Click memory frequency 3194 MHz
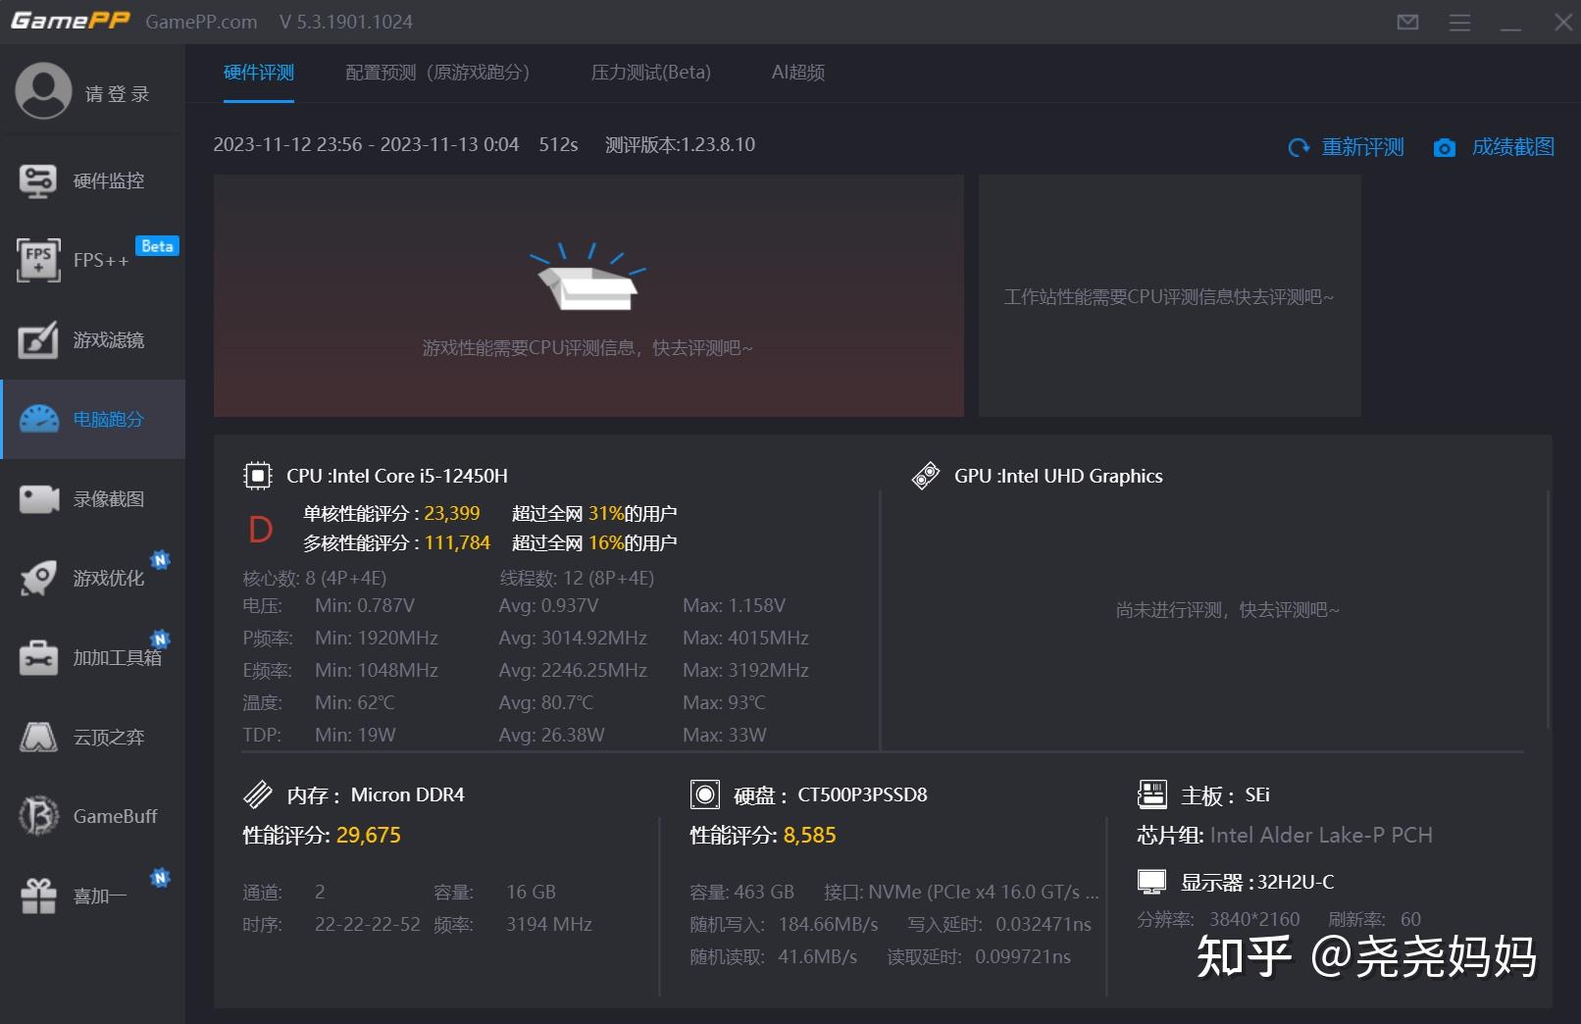 [x=549, y=924]
